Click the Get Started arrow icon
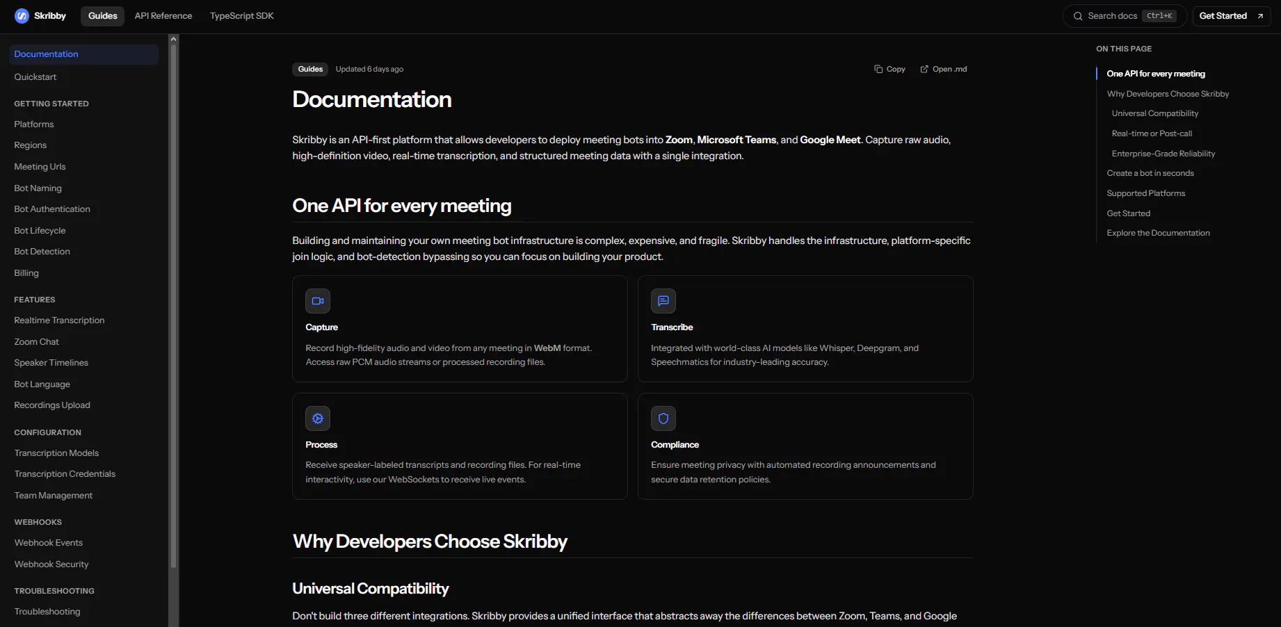 1260,16
